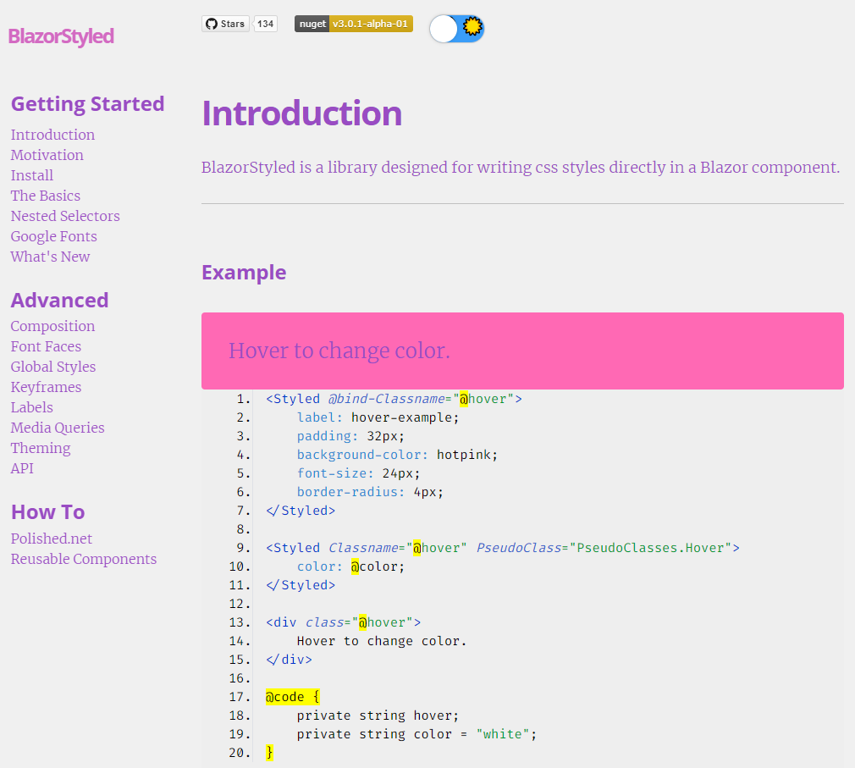Click the BlazorStyled logo

click(61, 36)
